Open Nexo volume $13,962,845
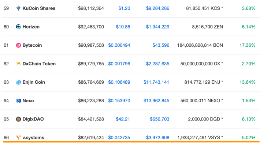 click(156, 101)
